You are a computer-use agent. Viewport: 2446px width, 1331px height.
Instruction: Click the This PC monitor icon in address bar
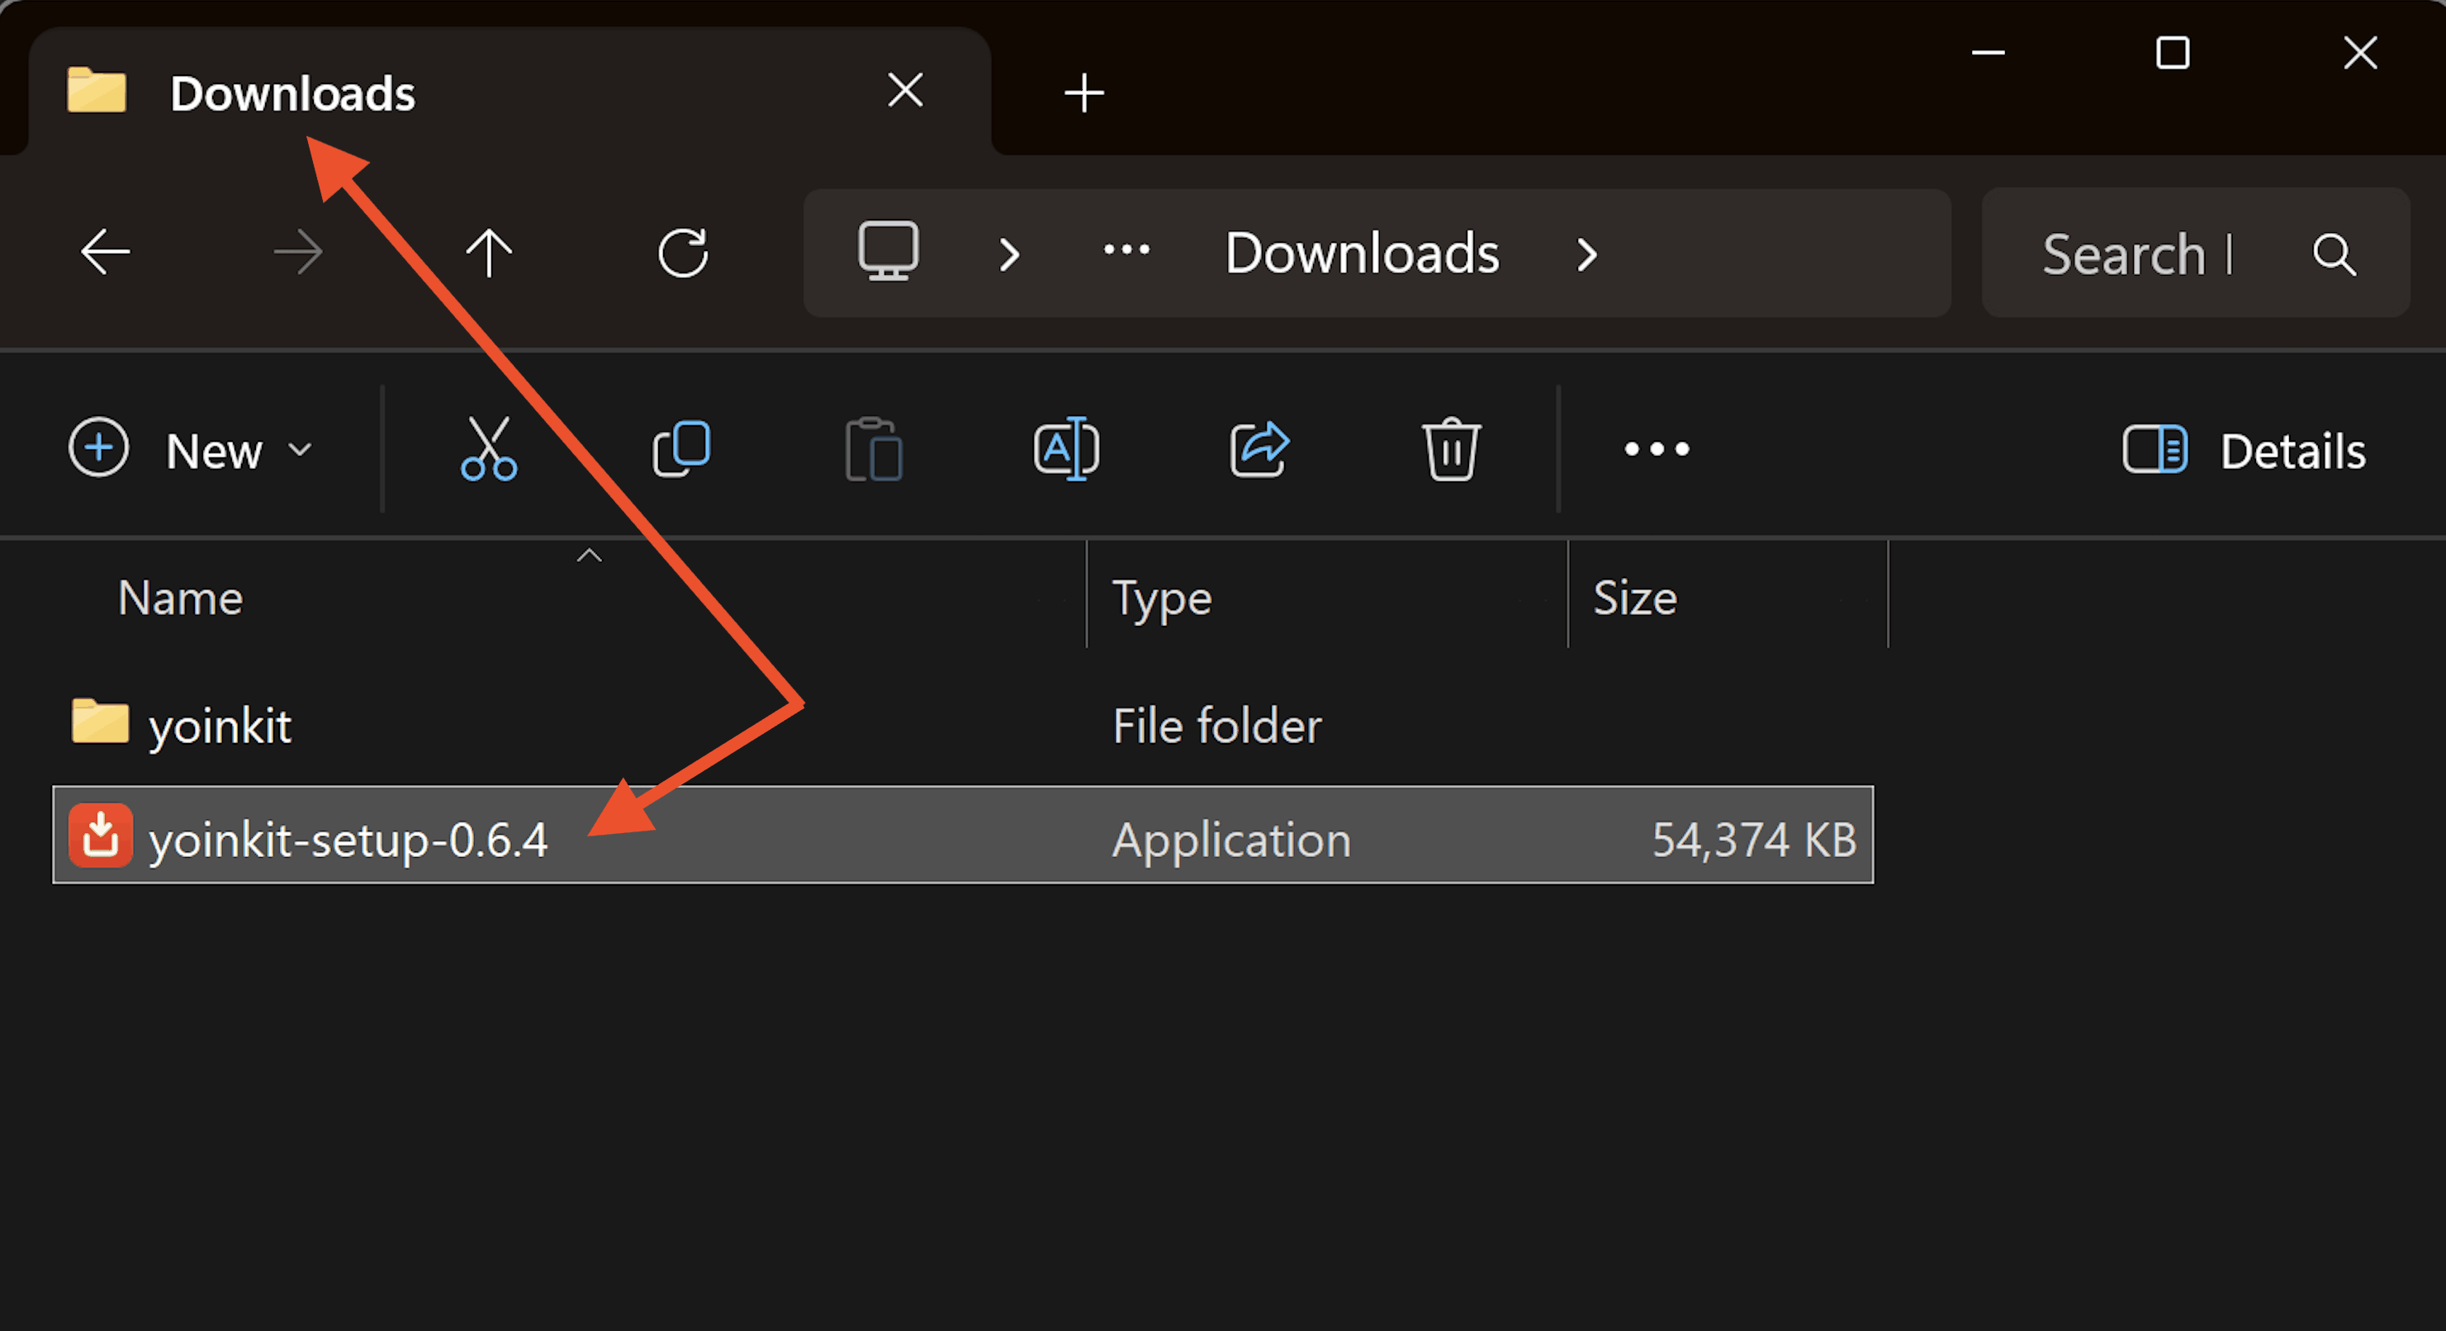(x=888, y=252)
